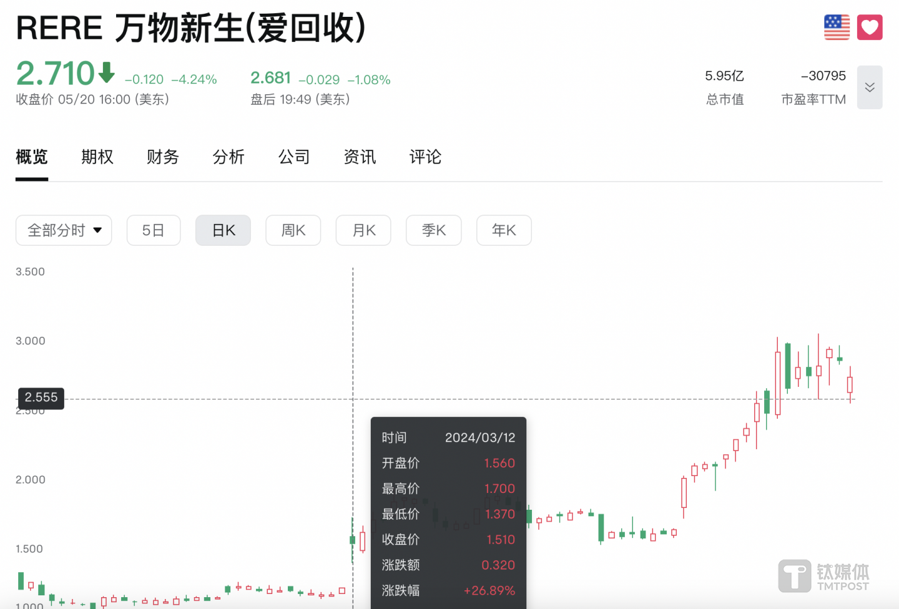Click the green down arrow price indicator
Screen dimensions: 899x609
[107, 73]
